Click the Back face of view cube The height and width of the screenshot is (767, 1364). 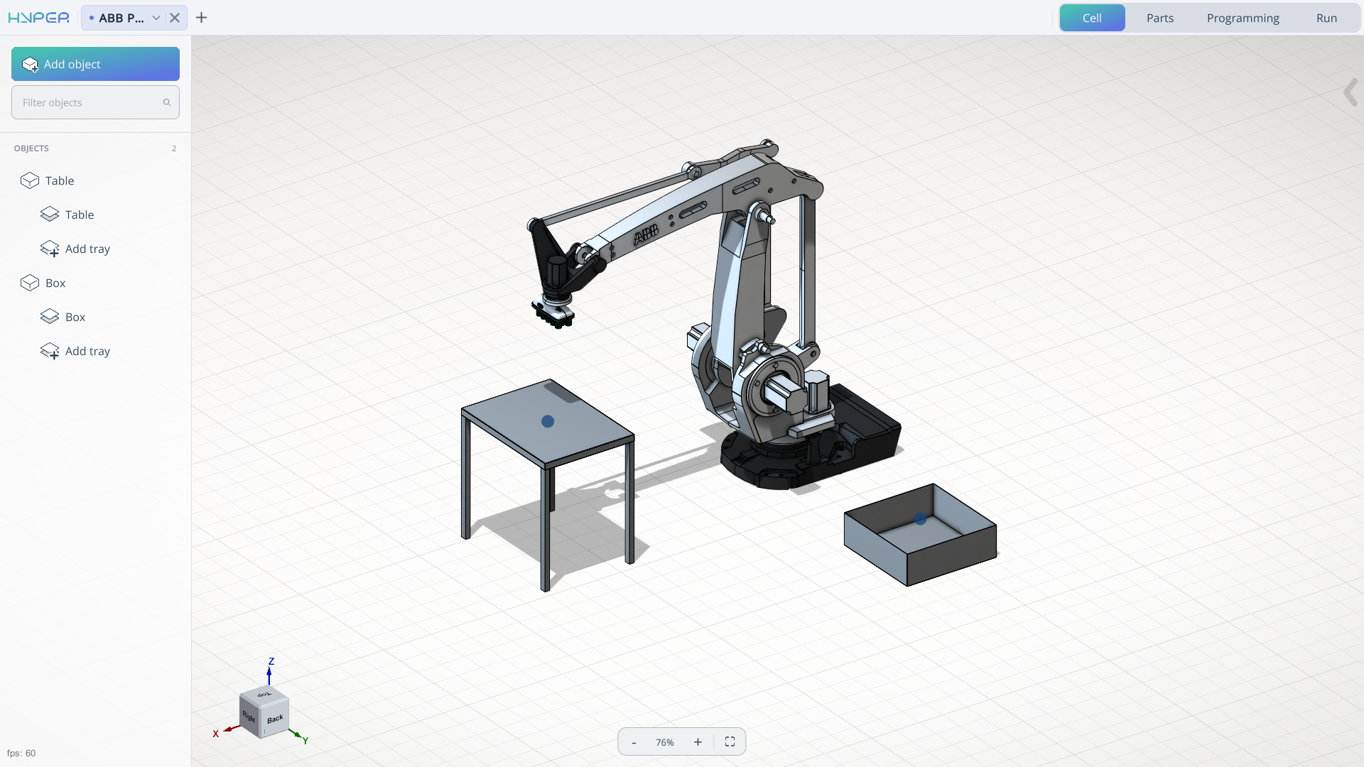[x=276, y=719]
